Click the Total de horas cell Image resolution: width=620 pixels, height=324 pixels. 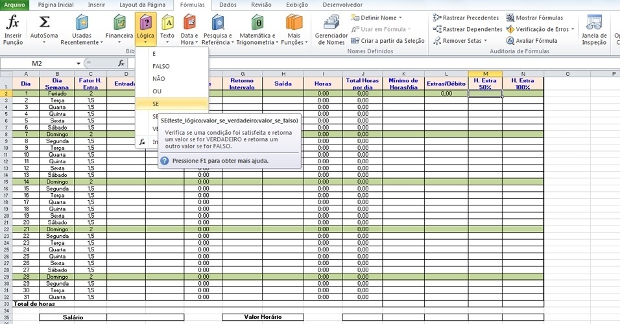34,304
